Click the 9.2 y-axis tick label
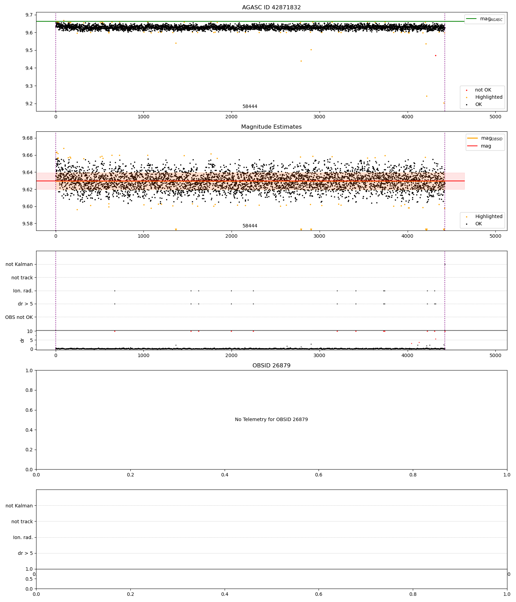516x602 pixels. (x=29, y=104)
